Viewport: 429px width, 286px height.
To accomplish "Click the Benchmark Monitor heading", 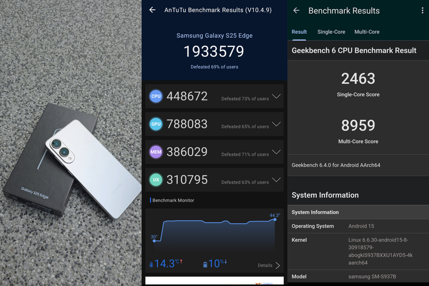I will coord(173,200).
